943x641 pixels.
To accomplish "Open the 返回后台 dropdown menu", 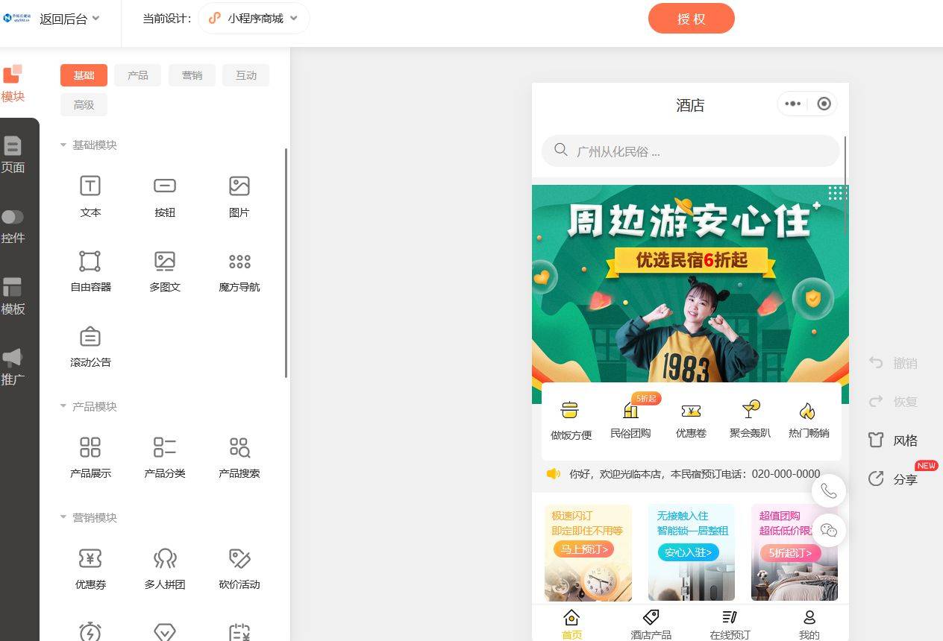I will (x=69, y=19).
